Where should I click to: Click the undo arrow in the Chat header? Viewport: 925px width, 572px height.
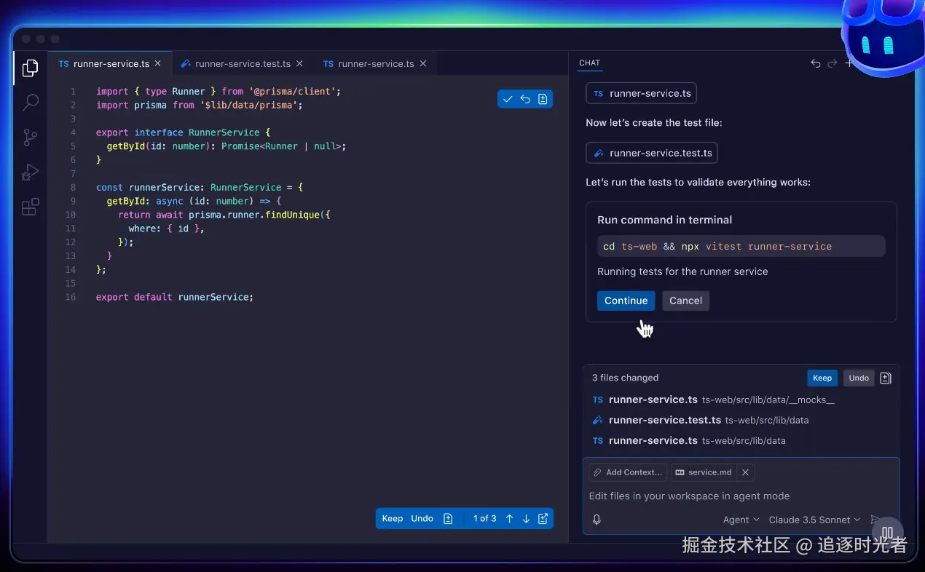tap(816, 63)
